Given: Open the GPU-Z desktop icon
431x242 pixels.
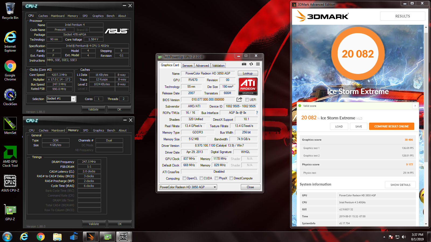Looking at the screenshot, I should 10,212.
